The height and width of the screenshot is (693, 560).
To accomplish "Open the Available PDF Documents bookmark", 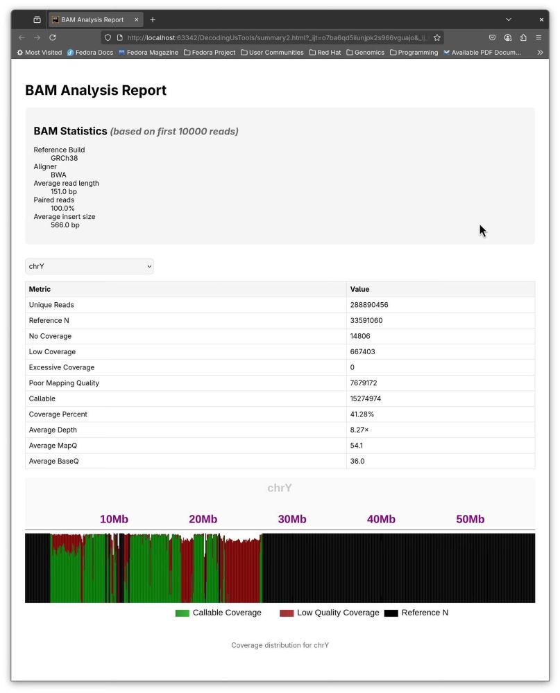I will pyautogui.click(x=482, y=52).
